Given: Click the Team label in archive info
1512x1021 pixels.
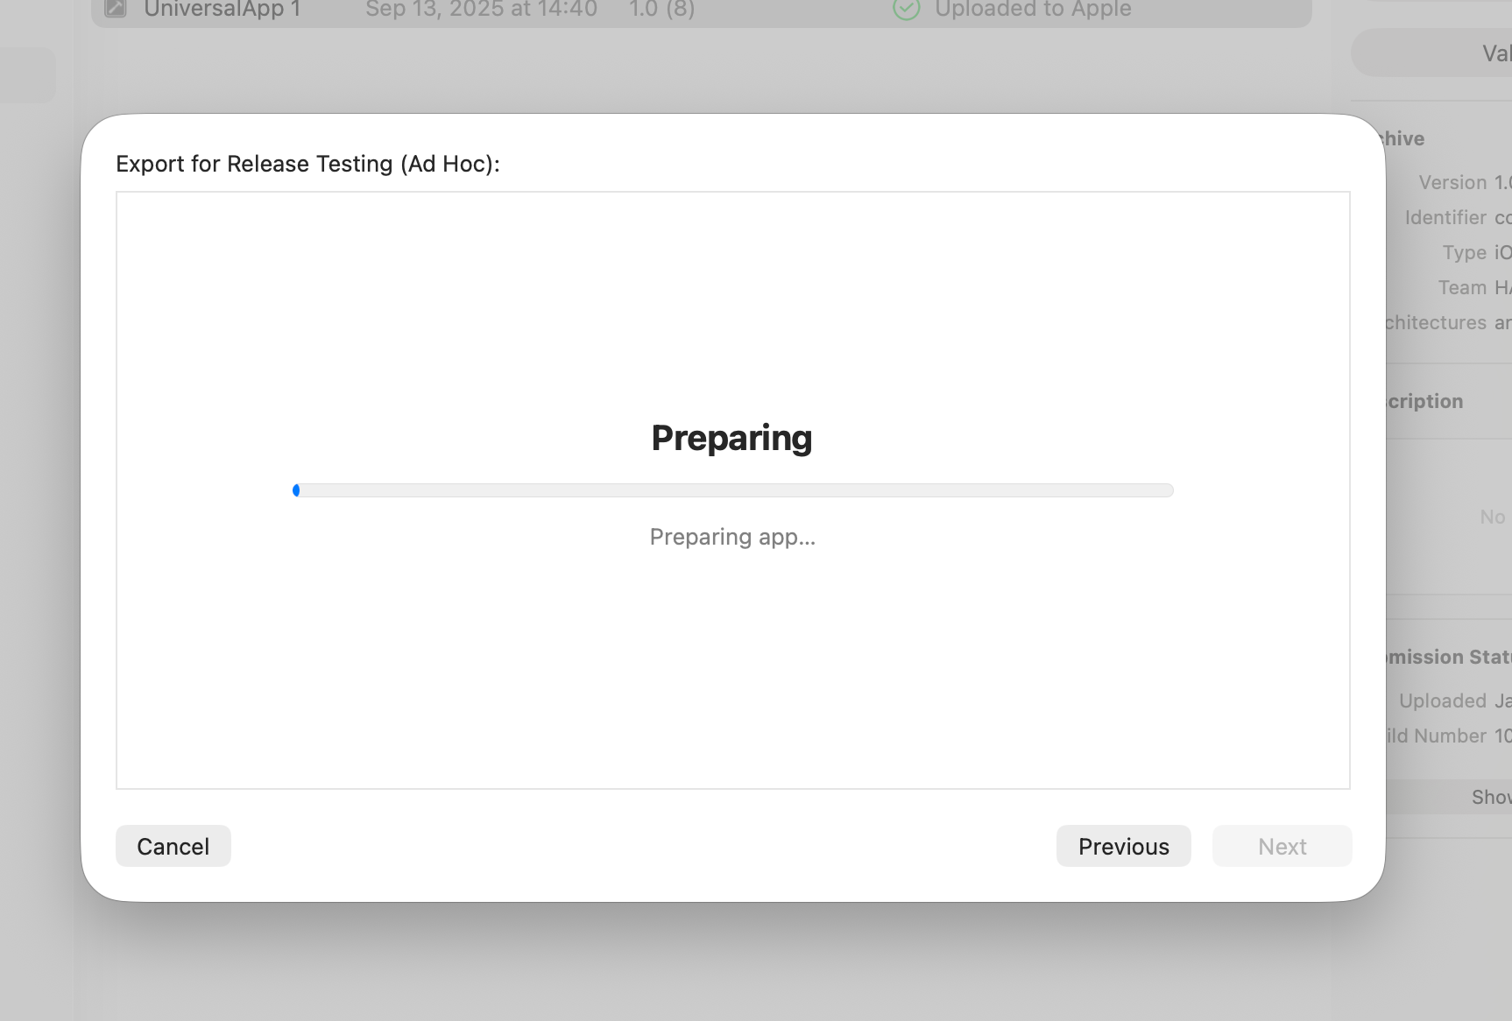Looking at the screenshot, I should pyautogui.click(x=1462, y=287).
